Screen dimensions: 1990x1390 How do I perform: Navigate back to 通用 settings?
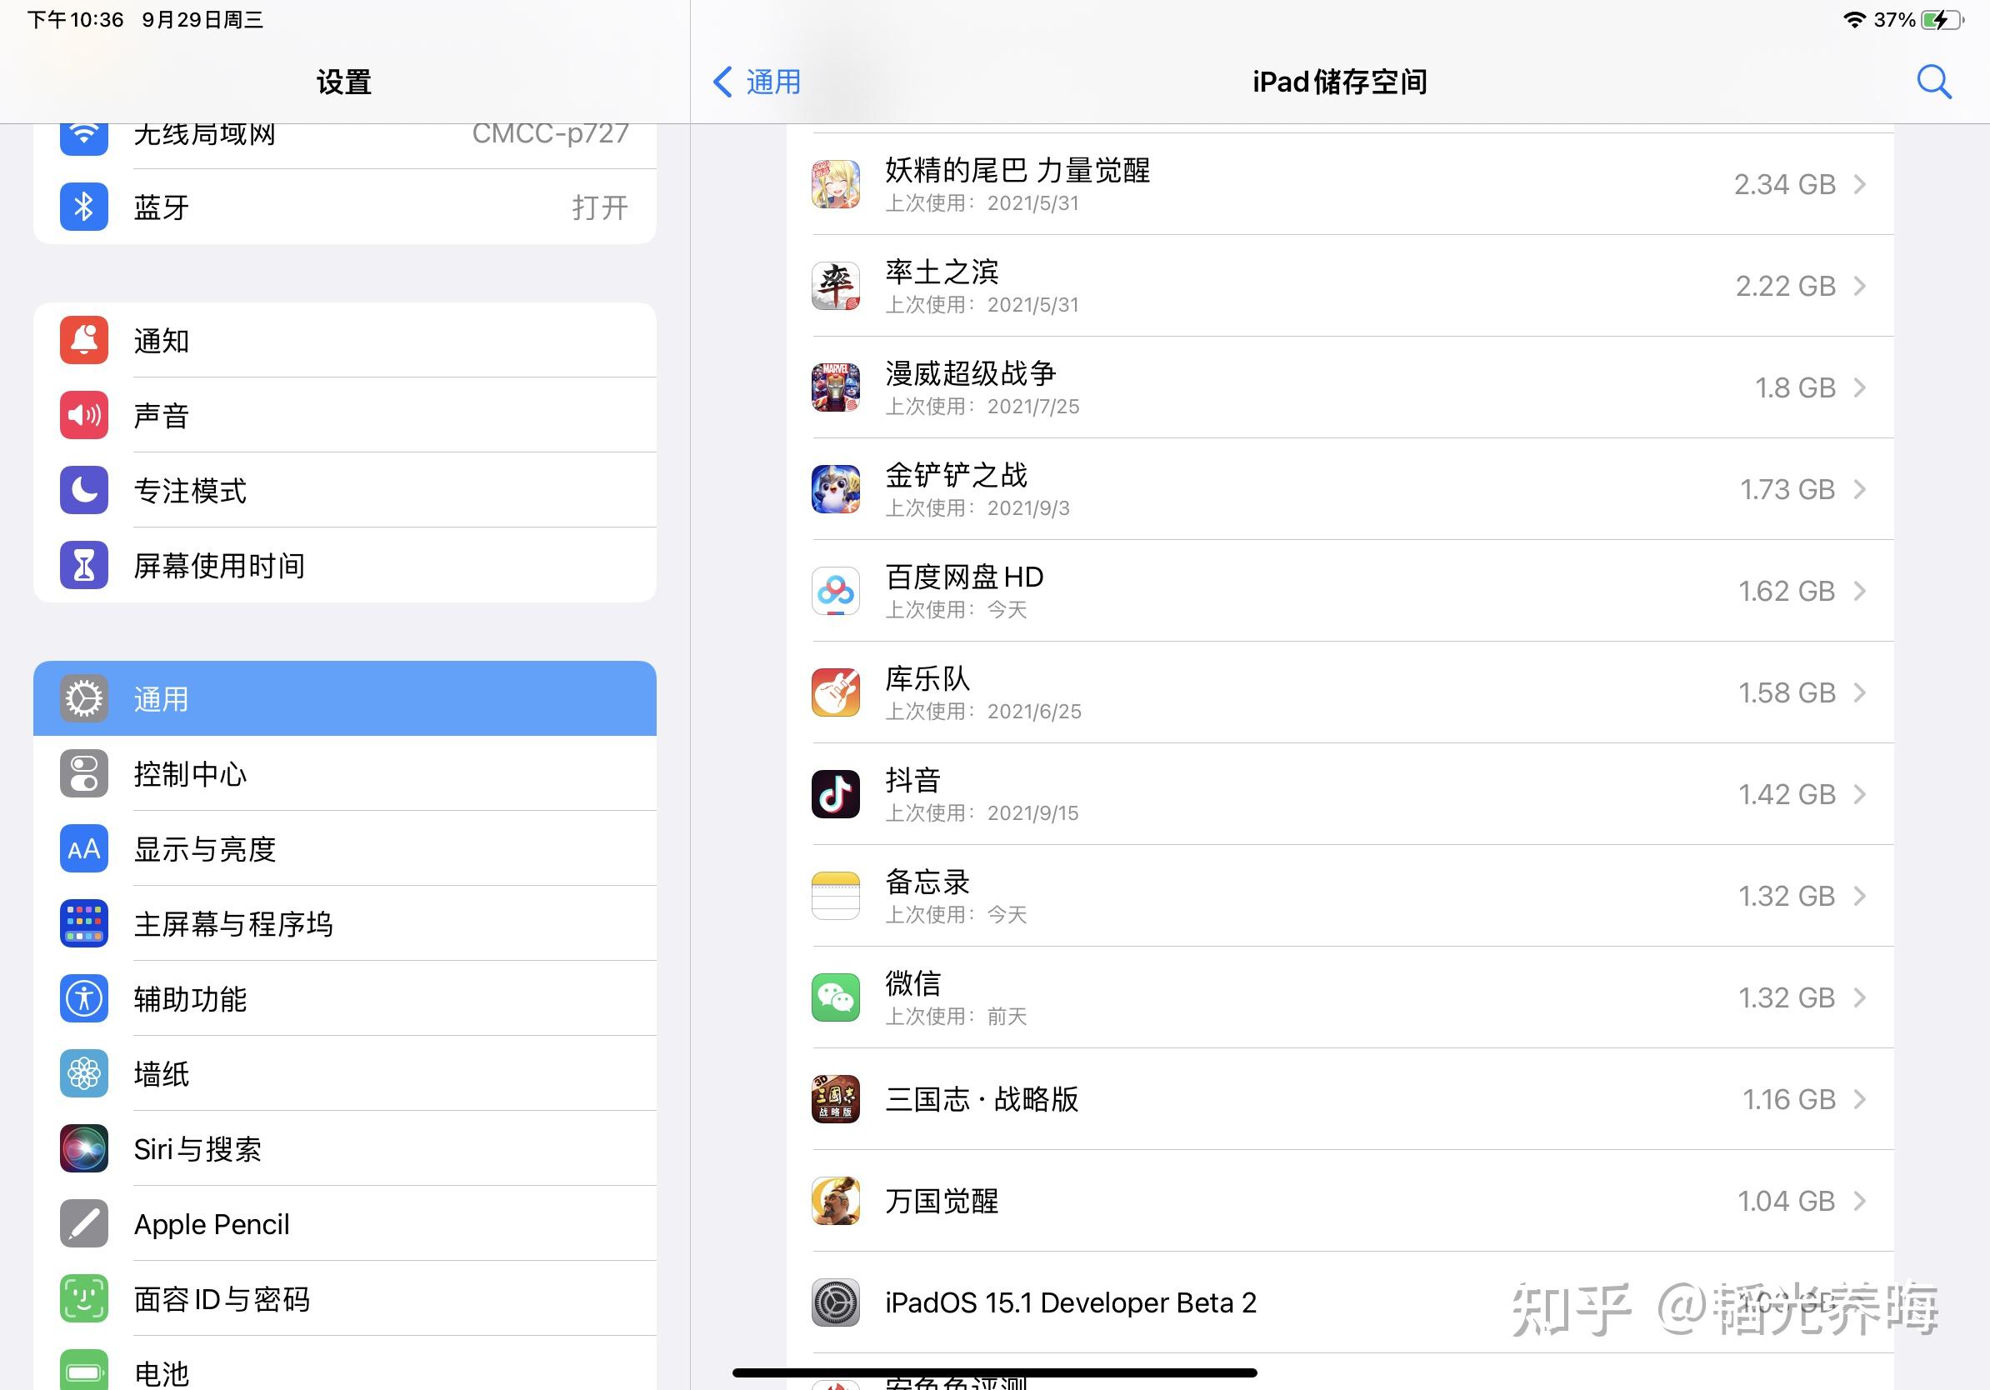coord(762,80)
